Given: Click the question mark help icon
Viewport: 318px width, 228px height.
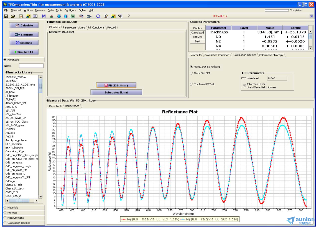Looking at the screenshot, I should point(129,16).
